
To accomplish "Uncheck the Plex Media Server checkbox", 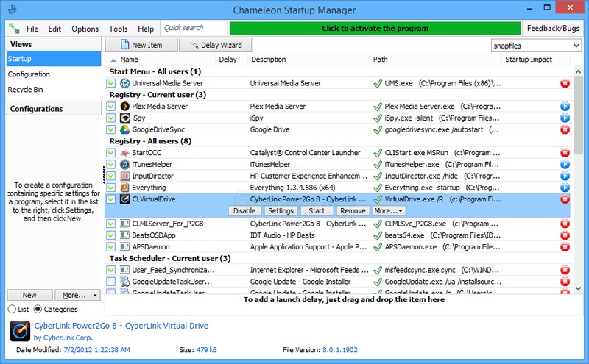I will point(110,106).
